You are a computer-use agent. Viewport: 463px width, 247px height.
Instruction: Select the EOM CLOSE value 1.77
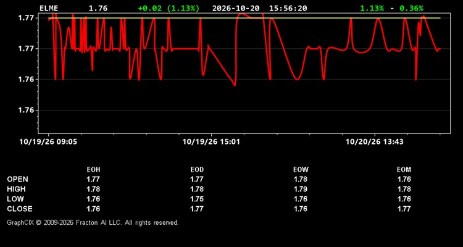[404, 209]
